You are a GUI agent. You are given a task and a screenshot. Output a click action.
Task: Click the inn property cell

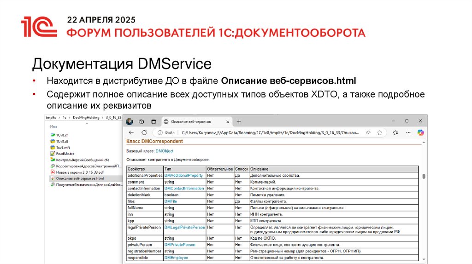145,214
